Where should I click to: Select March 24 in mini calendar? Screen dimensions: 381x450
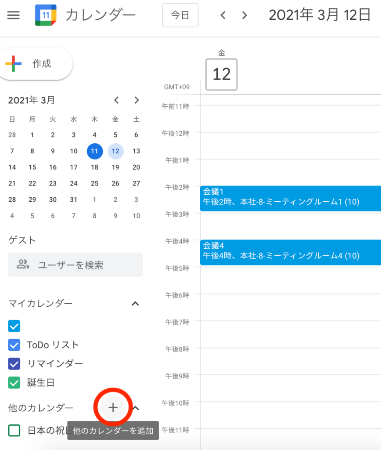click(x=74, y=183)
